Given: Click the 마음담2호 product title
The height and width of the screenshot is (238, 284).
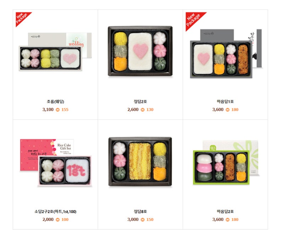Looking at the screenshot, I should [x=225, y=211].
